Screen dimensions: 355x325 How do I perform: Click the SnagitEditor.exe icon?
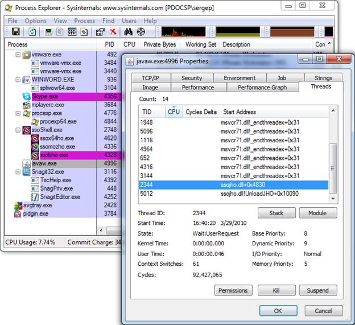[35, 197]
